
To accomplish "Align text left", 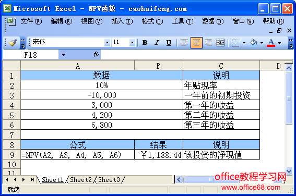I will coord(184,43).
